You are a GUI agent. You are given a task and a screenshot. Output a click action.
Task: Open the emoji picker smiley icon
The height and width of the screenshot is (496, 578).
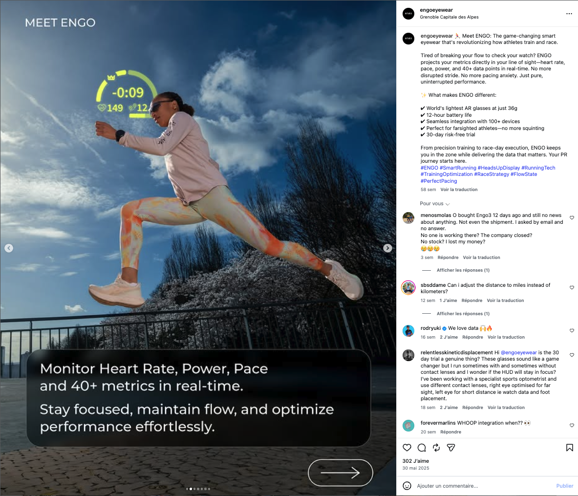[x=407, y=486]
